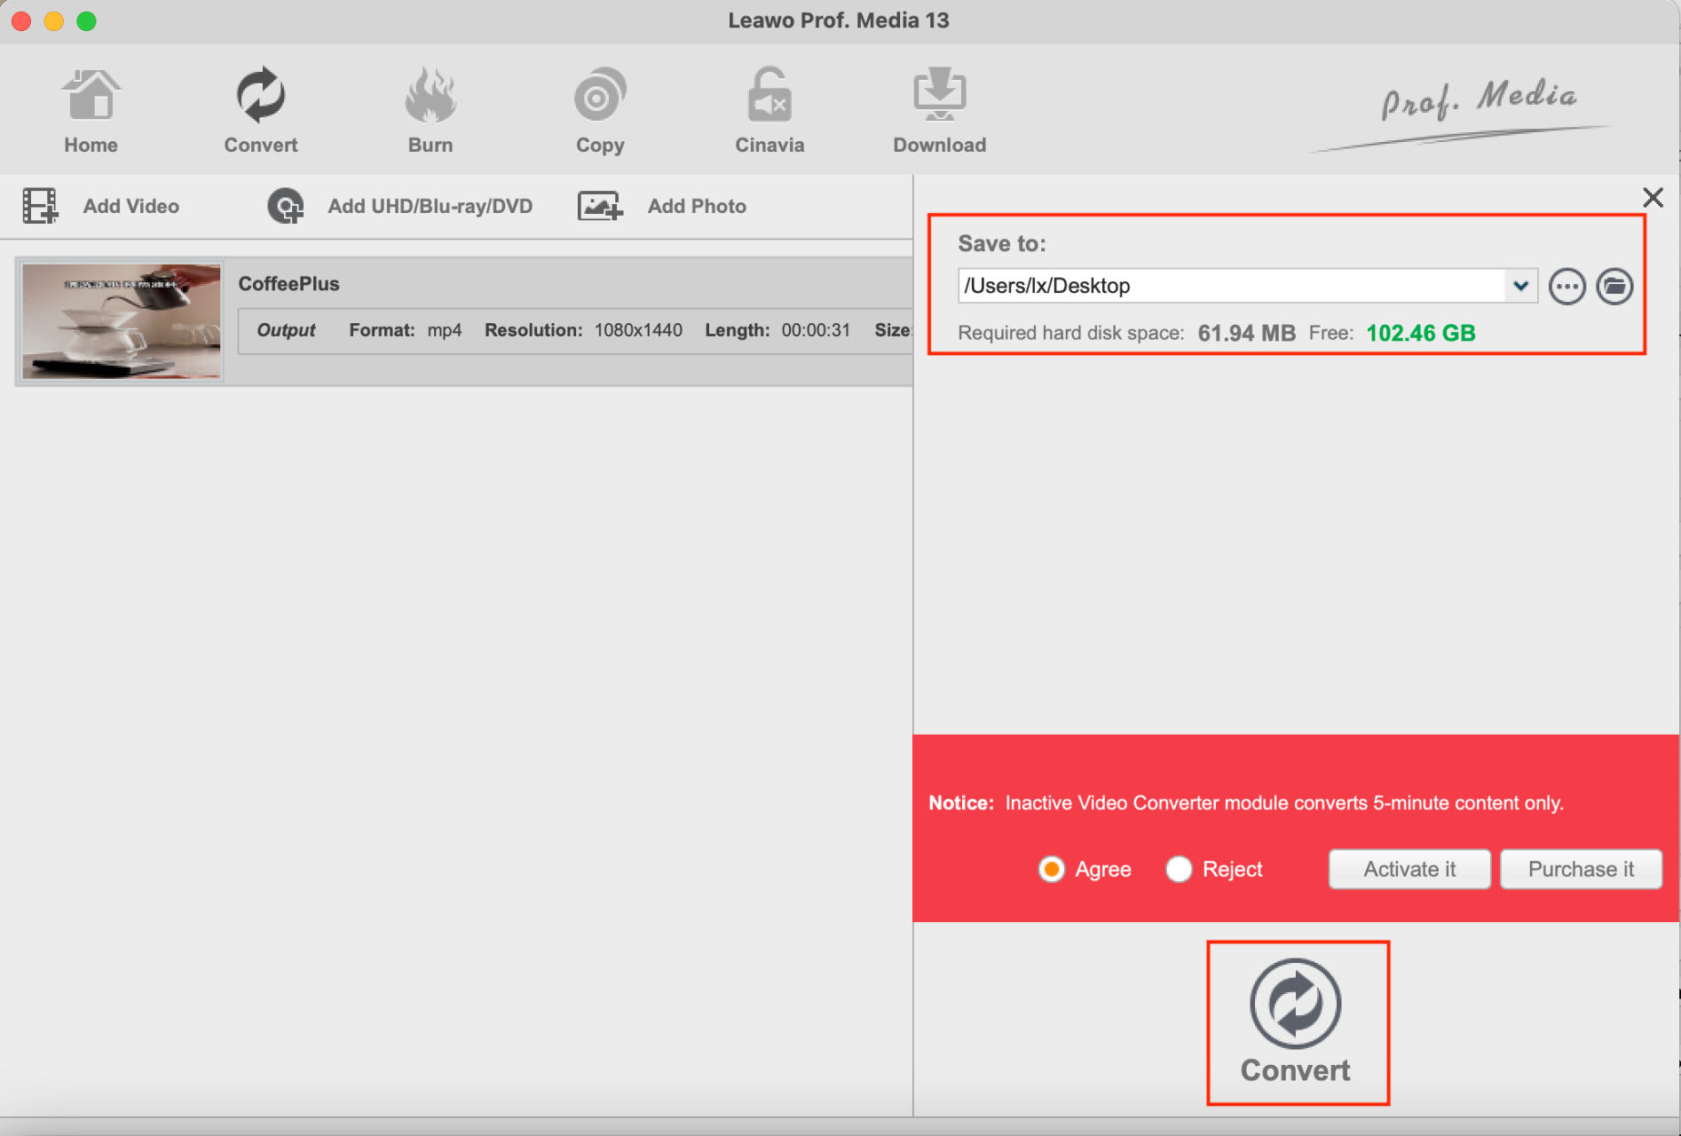This screenshot has height=1136, width=1681.
Task: Select the Reject radio button
Action: click(1179, 869)
